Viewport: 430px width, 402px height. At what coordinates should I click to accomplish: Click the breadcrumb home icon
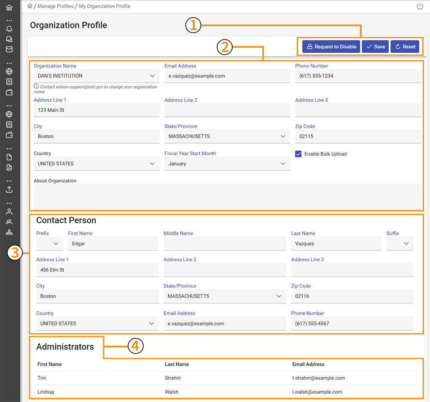pyautogui.click(x=30, y=6)
